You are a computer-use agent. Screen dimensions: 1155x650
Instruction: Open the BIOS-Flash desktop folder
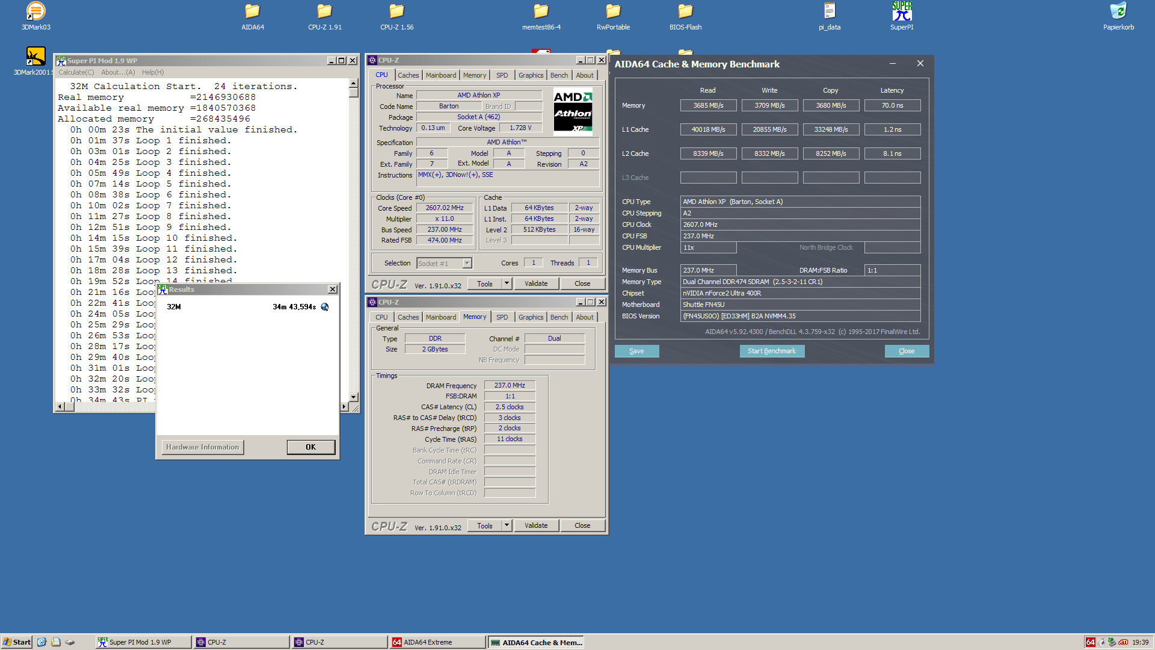tap(685, 16)
